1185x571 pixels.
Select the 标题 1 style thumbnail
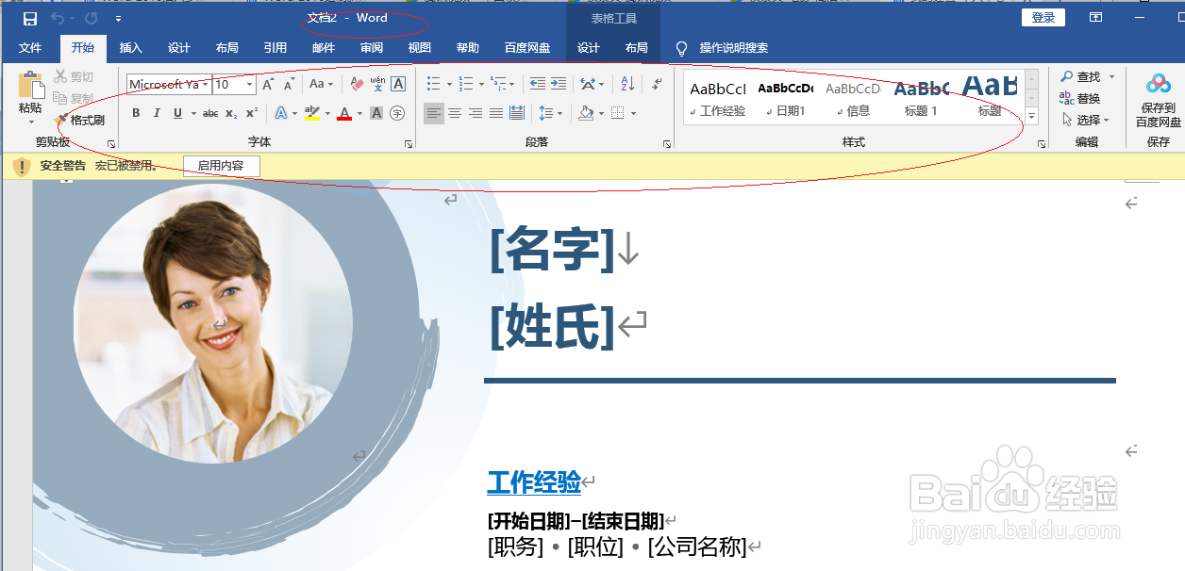coord(921,96)
